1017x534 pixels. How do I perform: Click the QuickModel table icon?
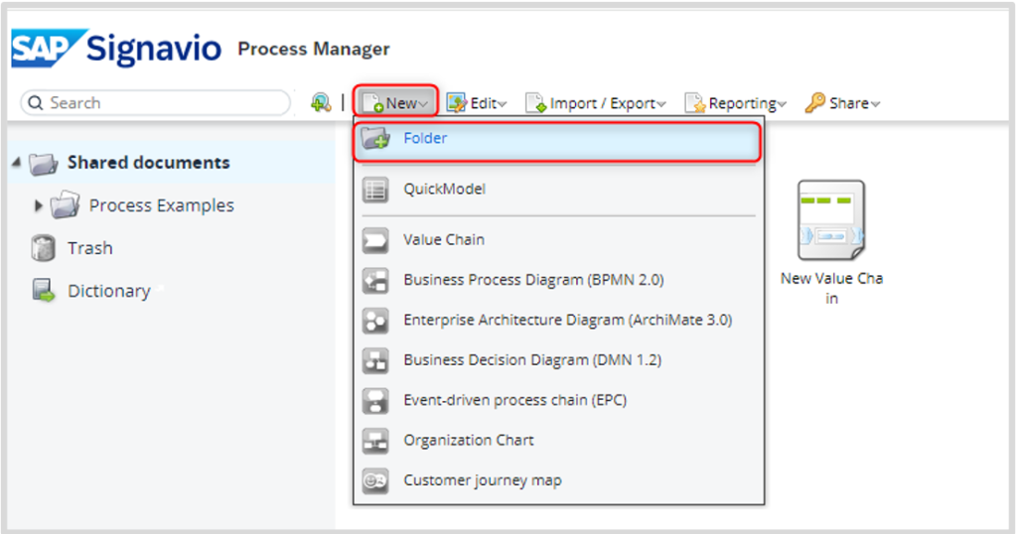click(375, 190)
